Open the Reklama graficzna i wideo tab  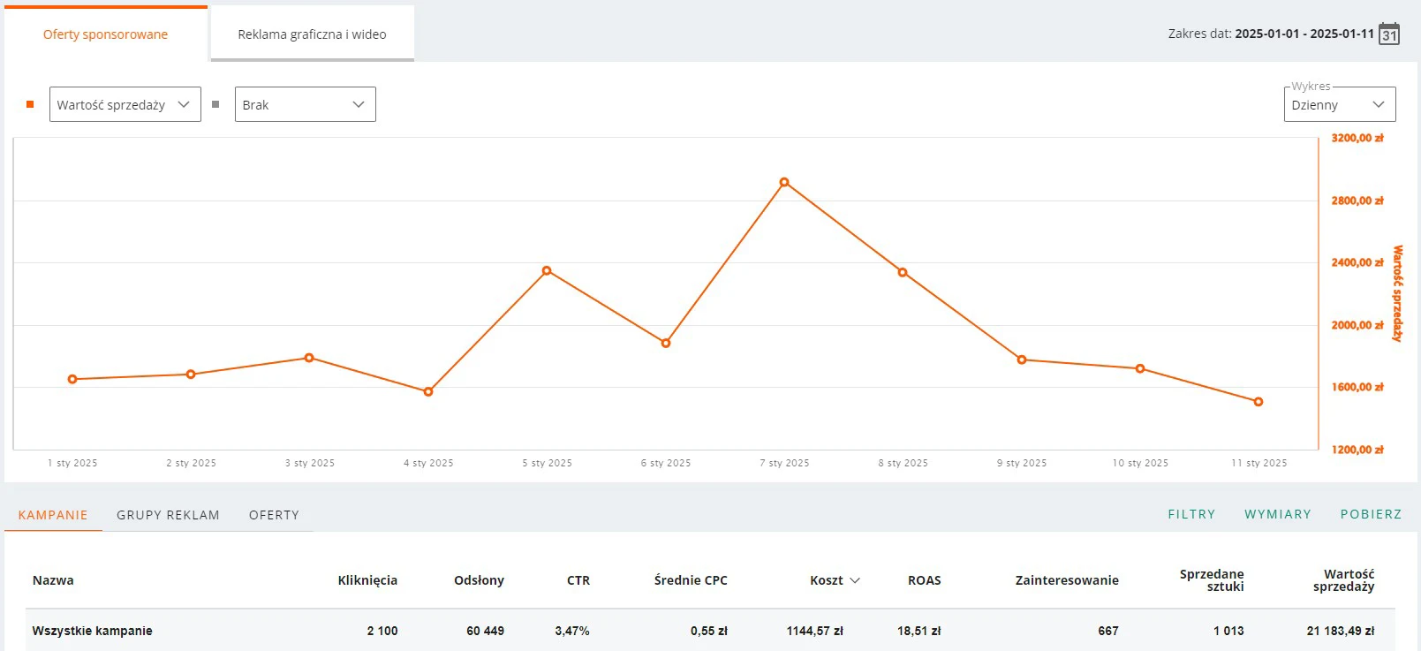click(x=312, y=34)
